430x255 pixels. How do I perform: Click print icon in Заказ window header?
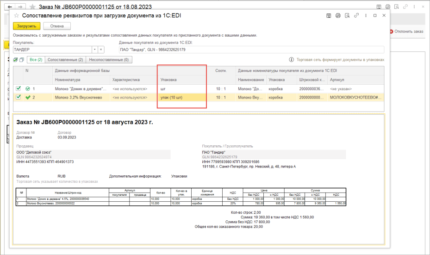pos(388,7)
